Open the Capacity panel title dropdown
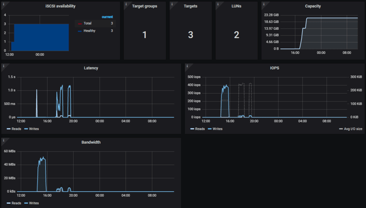This screenshot has width=366, height=208. [312, 6]
